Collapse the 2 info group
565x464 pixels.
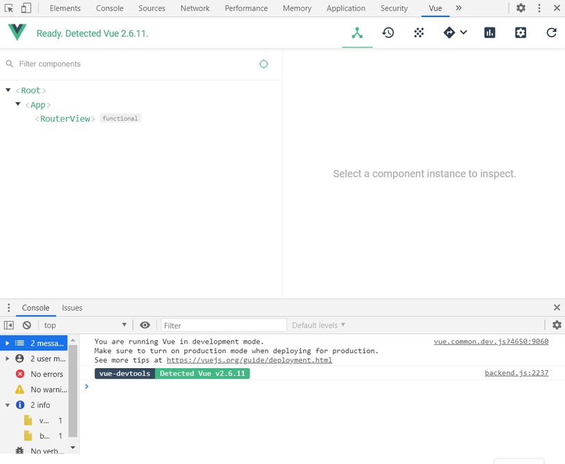(x=8, y=405)
